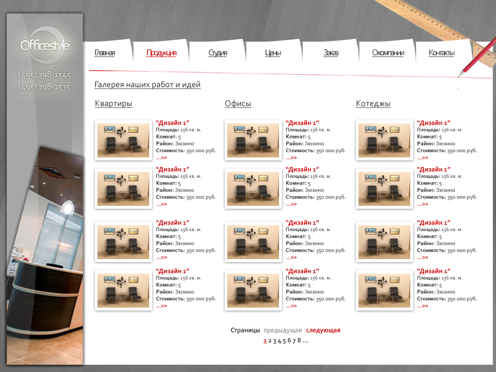The height and width of the screenshot is (372, 496).
Task: Go to the Заказ tab
Action: (331, 53)
